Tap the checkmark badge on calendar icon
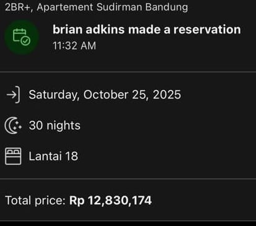Screen dimensions: 256x226 coord(25,41)
